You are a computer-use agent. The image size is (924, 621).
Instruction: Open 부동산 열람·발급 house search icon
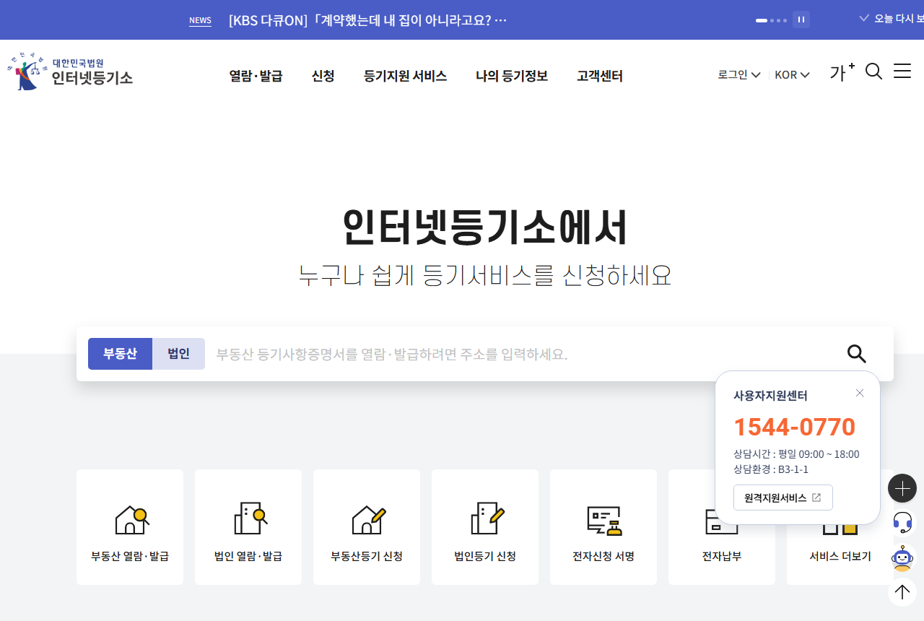(x=132, y=518)
